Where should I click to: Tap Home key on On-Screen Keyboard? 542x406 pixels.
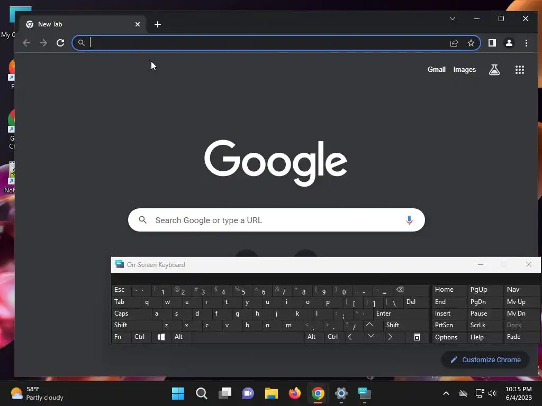[449, 290]
